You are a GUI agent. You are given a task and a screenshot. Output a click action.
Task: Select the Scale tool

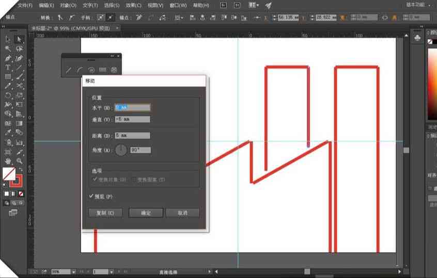pyautogui.click(x=19, y=95)
